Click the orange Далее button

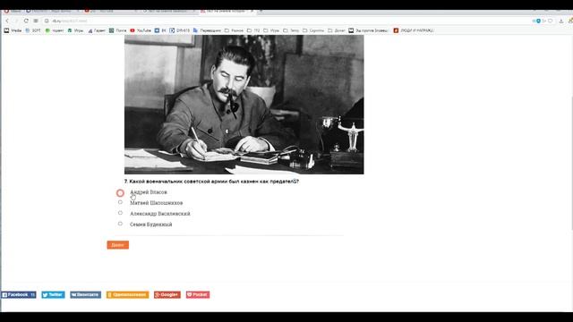pyautogui.click(x=117, y=244)
